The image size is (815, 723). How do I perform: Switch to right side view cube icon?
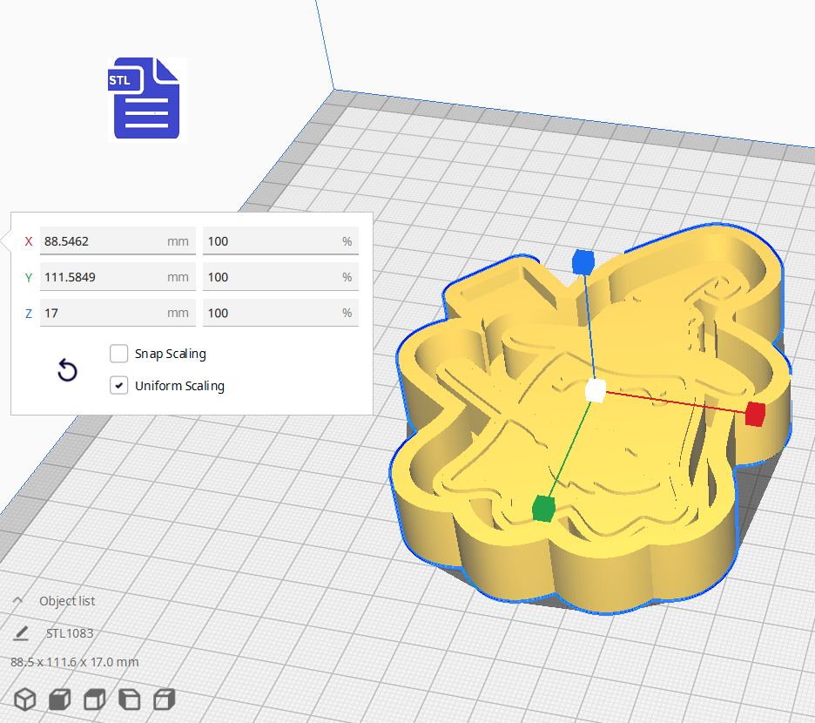click(x=164, y=699)
